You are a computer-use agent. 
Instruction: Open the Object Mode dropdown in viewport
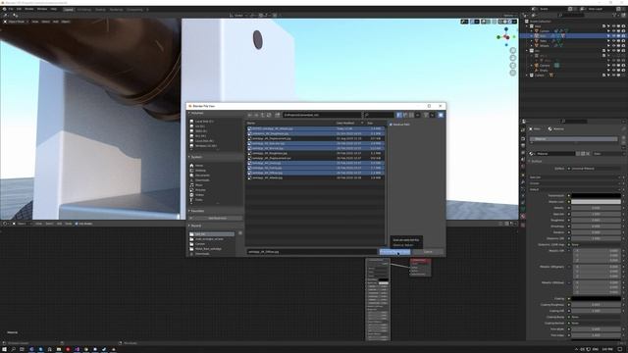[16, 22]
